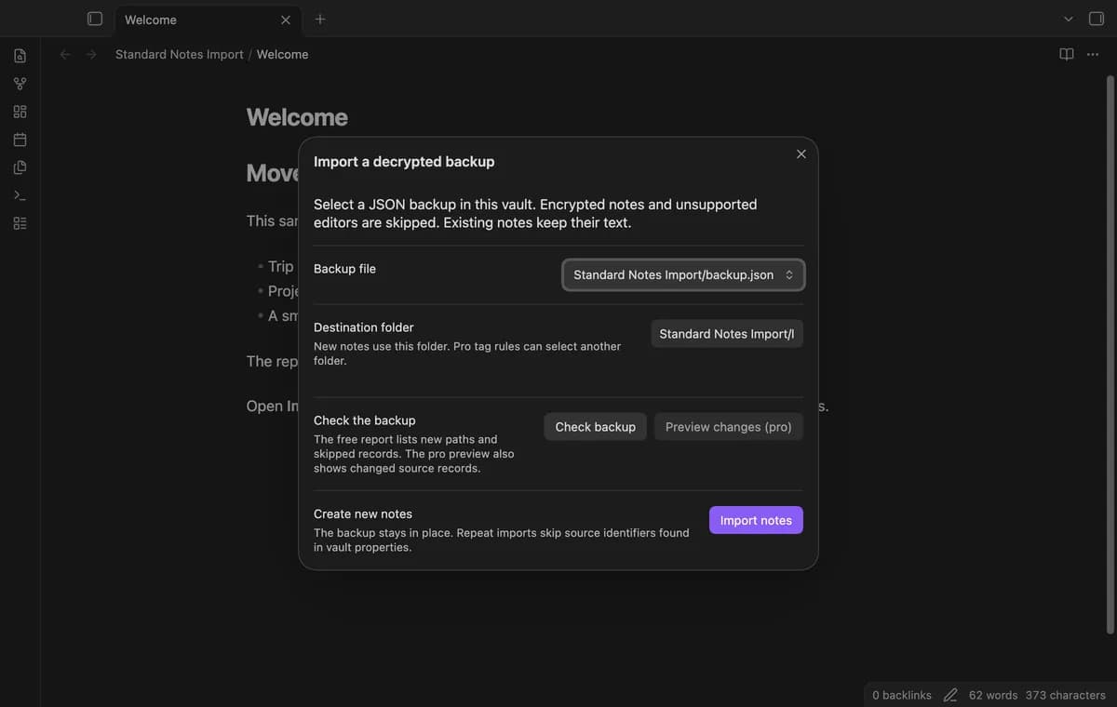This screenshot has height=707, width=1117.
Task: Click the Welcome heading in the note
Action: [x=297, y=117]
